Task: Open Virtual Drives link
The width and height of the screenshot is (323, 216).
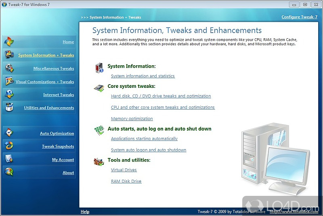Action: (124, 170)
